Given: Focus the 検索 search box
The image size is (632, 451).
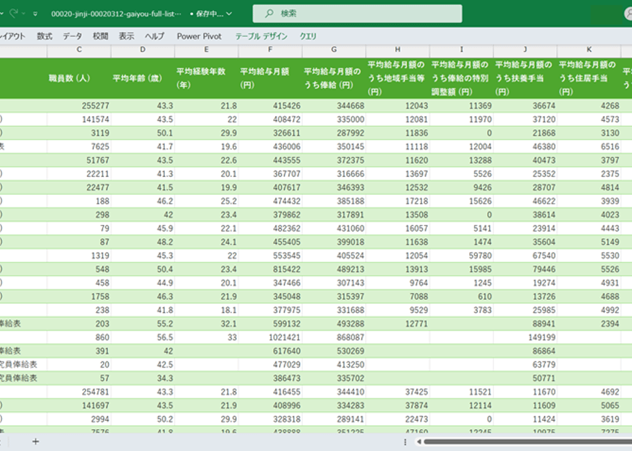Looking at the screenshot, I should 357,14.
